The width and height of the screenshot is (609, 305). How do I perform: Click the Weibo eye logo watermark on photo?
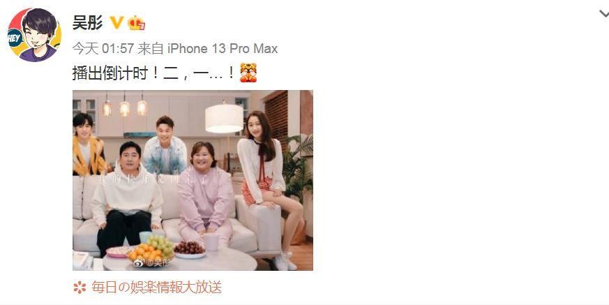coord(139,262)
